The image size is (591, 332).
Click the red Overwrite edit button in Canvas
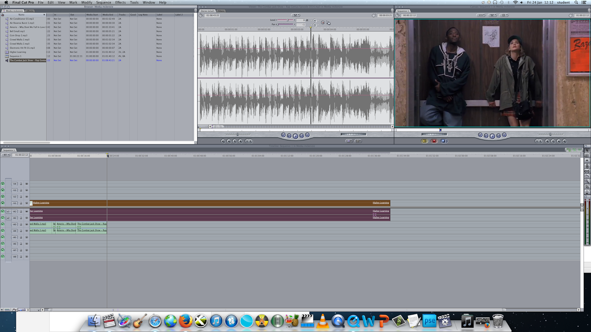[434, 141]
